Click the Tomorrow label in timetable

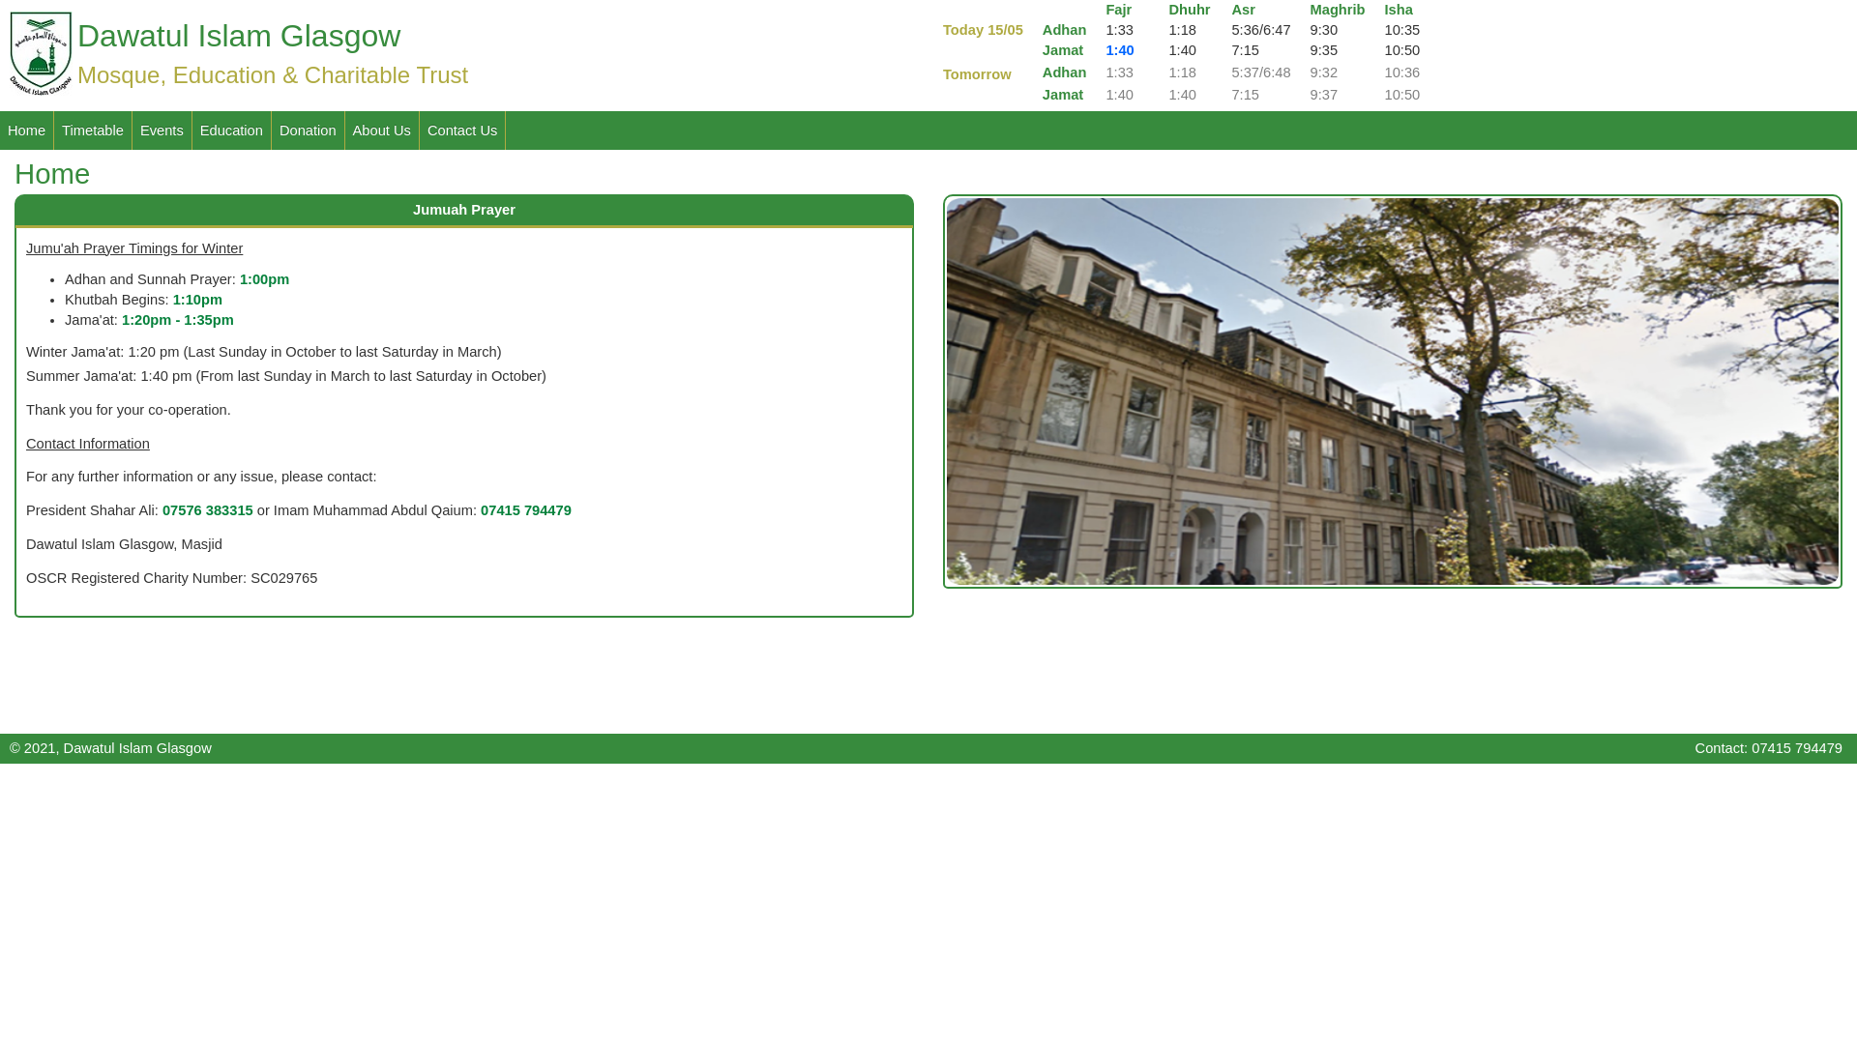(x=977, y=74)
